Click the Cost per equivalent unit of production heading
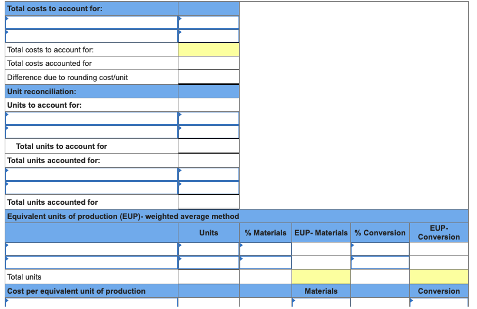Image resolution: width=477 pixels, height=309 pixels. [x=77, y=291]
